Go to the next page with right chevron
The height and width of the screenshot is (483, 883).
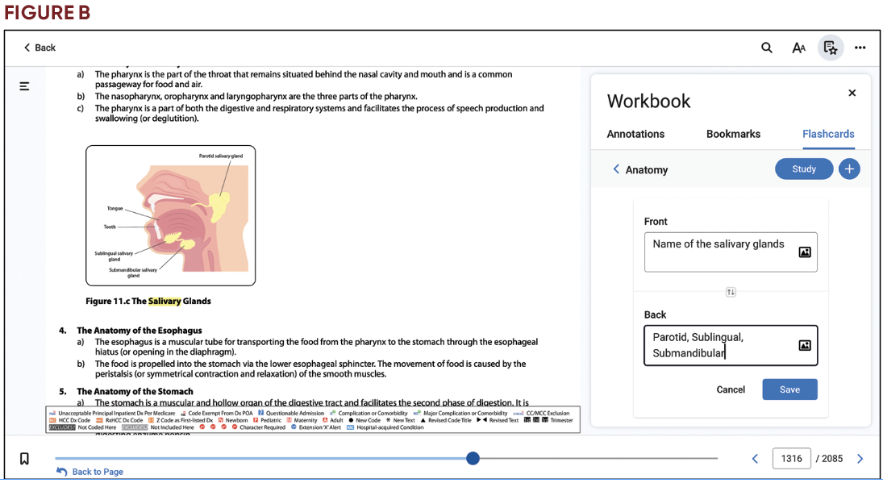click(x=861, y=458)
